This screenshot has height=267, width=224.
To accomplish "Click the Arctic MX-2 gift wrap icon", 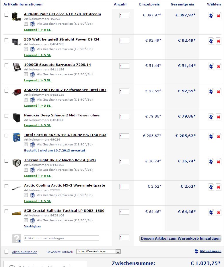I will pos(32,195).
